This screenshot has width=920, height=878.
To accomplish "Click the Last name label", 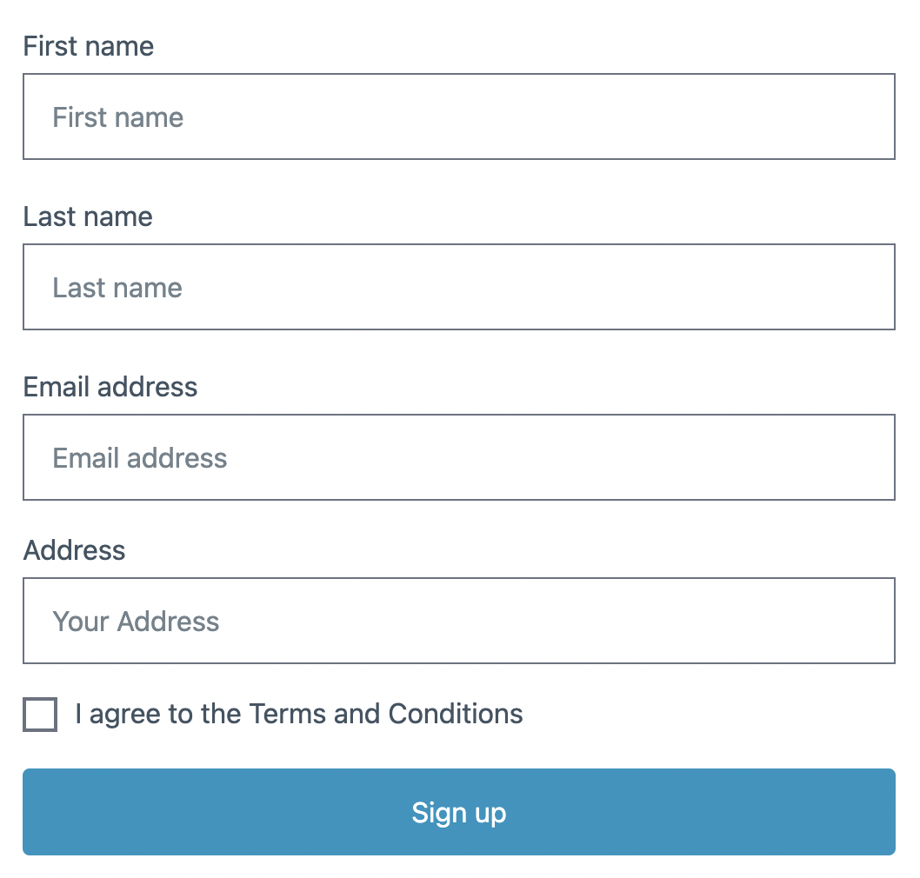I will point(87,216).
